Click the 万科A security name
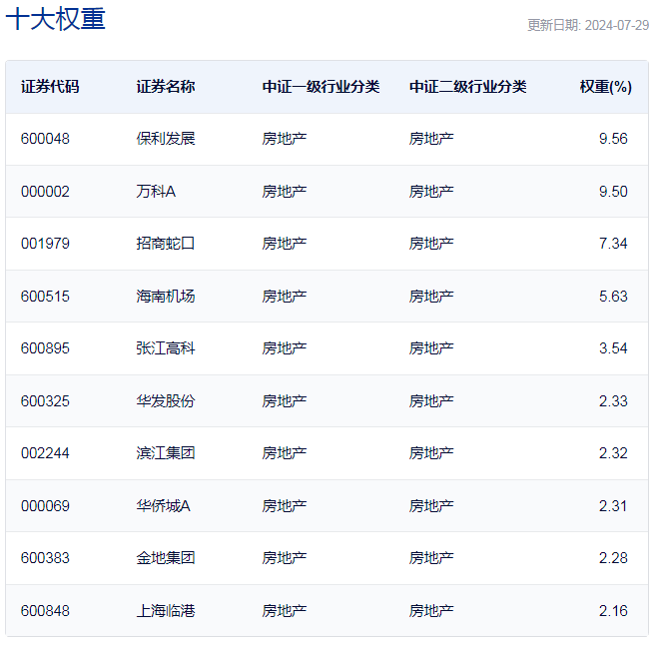The image size is (653, 647). pyautogui.click(x=156, y=192)
